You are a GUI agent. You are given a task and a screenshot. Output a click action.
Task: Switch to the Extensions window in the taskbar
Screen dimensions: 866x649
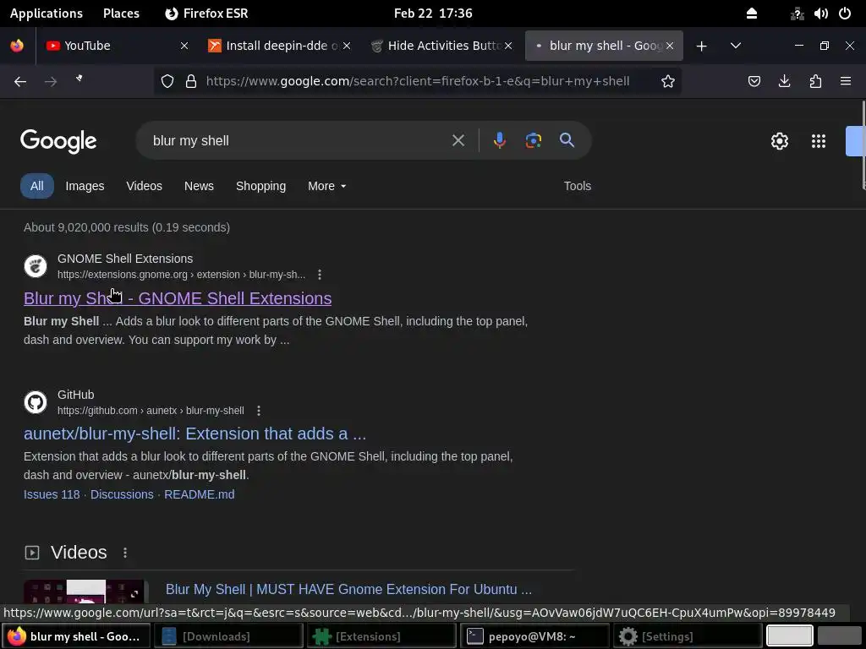(381, 636)
